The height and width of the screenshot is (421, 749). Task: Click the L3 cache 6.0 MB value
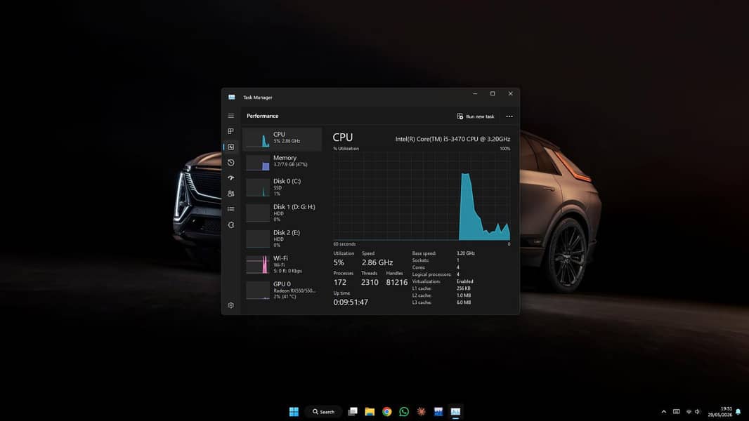tap(463, 302)
